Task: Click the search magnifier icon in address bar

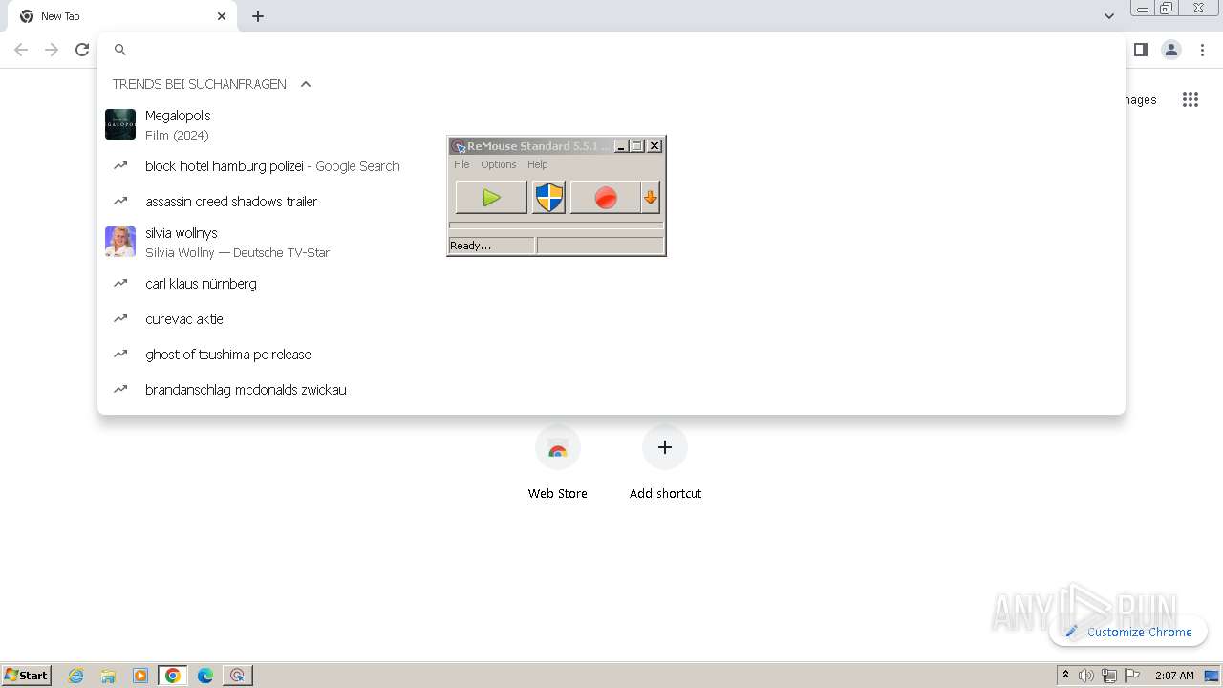Action: [x=120, y=50]
